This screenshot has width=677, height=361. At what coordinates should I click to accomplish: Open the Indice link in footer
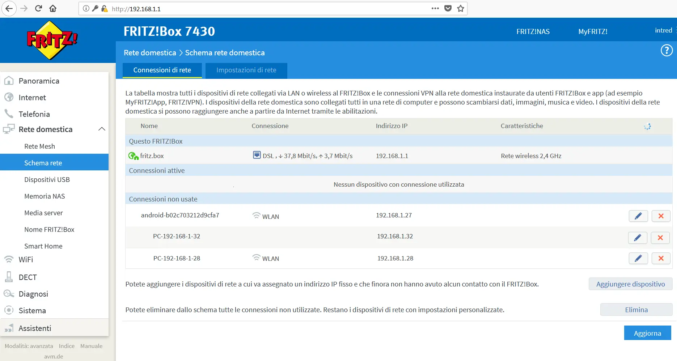point(67,346)
